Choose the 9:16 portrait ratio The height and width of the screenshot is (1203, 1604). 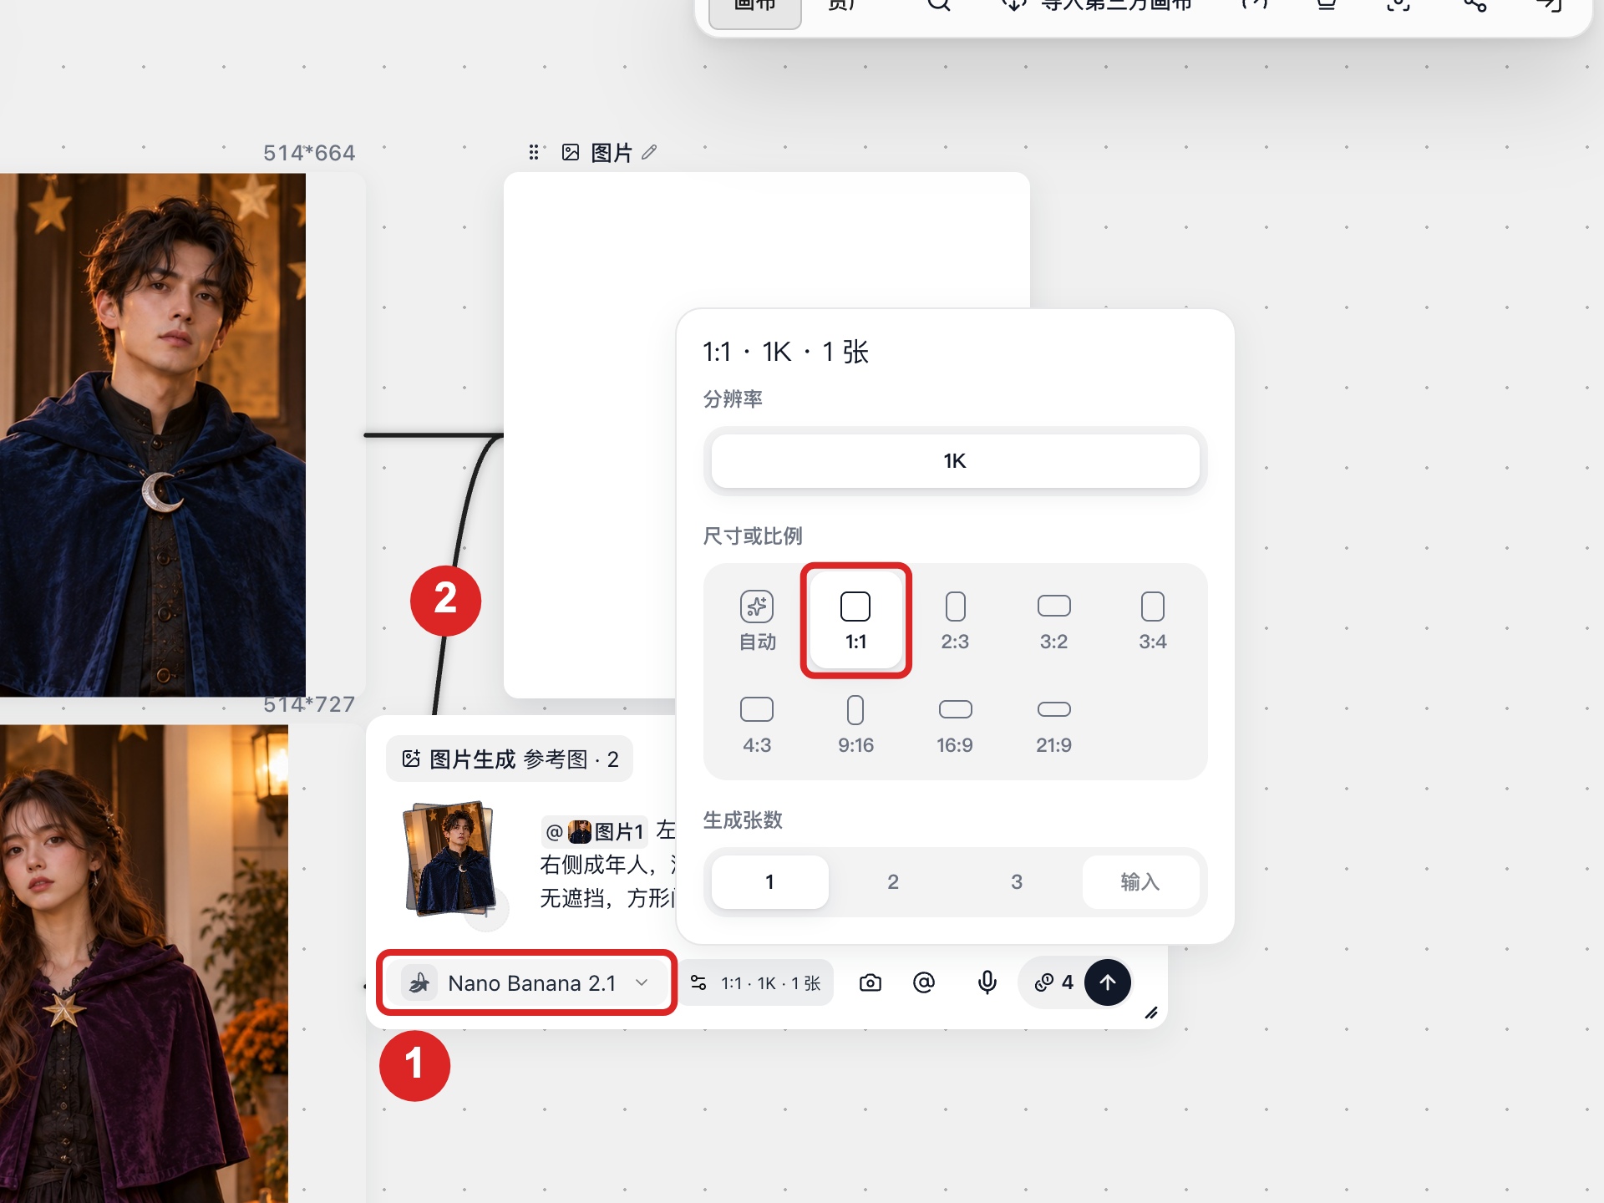point(855,724)
